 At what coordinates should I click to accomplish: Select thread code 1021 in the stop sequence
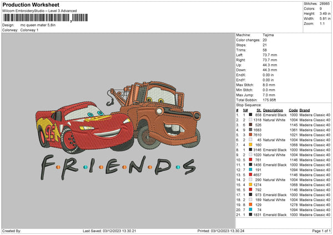pos(294,135)
